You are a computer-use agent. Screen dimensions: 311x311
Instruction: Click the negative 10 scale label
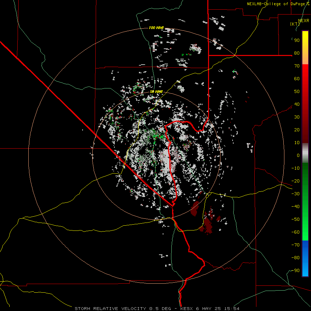(295, 168)
